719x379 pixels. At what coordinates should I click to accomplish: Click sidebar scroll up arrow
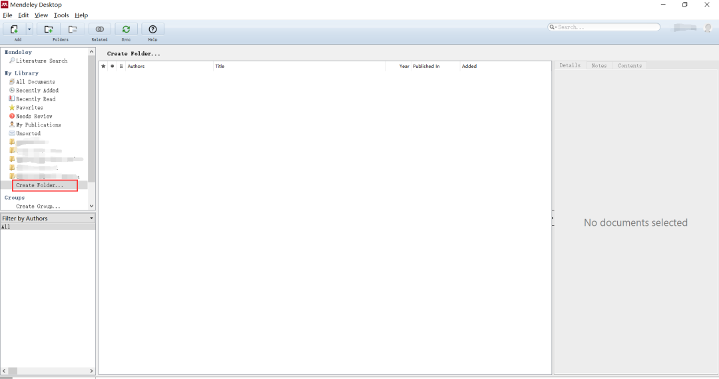click(x=91, y=52)
